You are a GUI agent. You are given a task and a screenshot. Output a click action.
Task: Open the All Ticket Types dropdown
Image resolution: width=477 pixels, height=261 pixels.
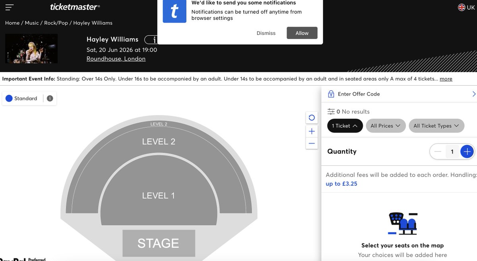[436, 126]
